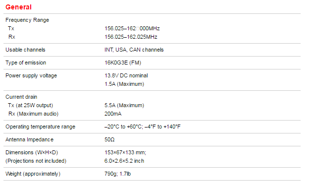
Task: Select the Power supply voltage label
Action: tap(31, 76)
